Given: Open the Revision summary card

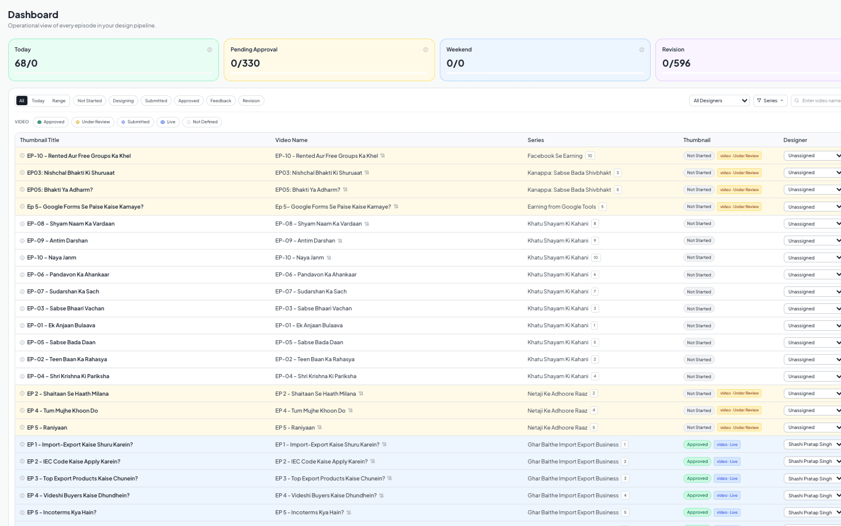Looking at the screenshot, I should click(x=748, y=60).
